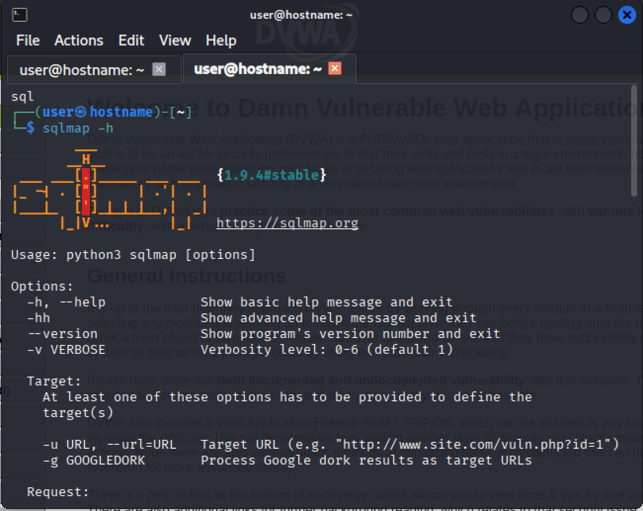Open the Actions menu
The width and height of the screenshot is (643, 511).
tap(79, 40)
